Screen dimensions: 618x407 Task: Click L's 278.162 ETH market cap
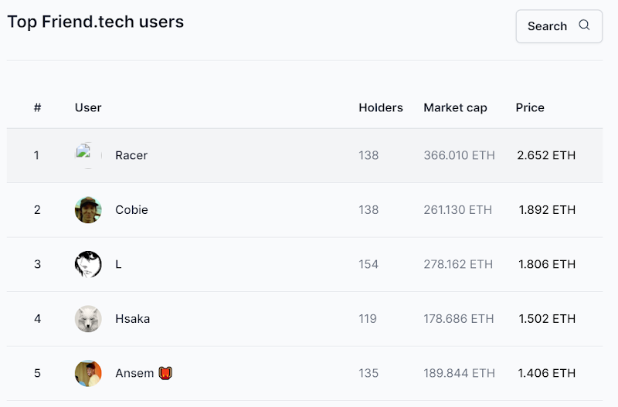click(x=458, y=264)
